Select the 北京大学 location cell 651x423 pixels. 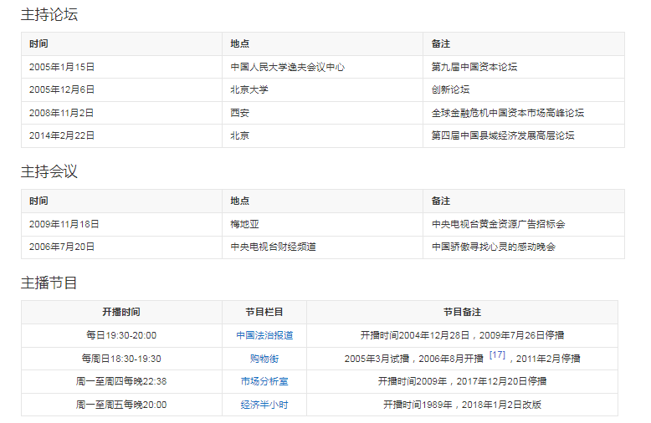(249, 89)
